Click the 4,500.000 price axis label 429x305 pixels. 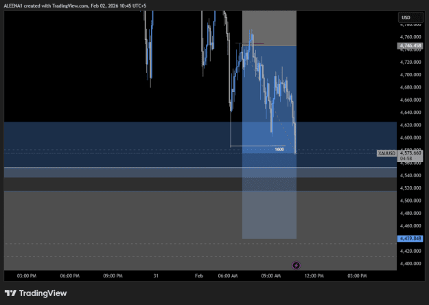410,201
